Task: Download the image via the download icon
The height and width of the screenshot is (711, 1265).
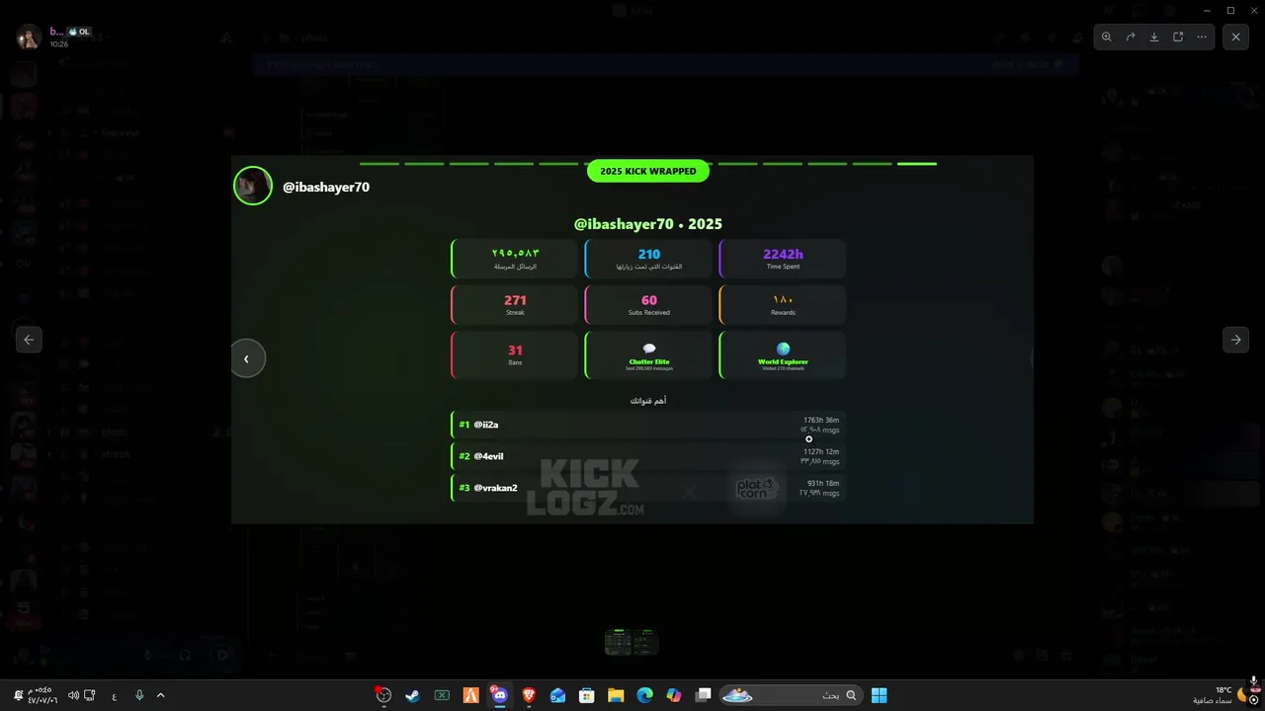Action: pos(1154,37)
